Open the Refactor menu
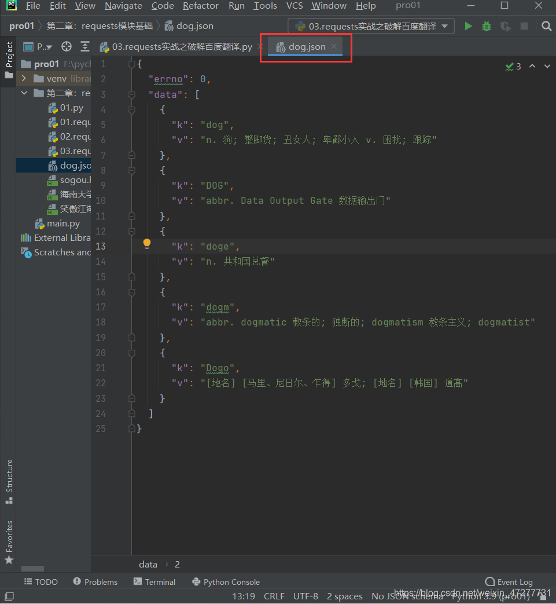The image size is (556, 604). pyautogui.click(x=200, y=6)
